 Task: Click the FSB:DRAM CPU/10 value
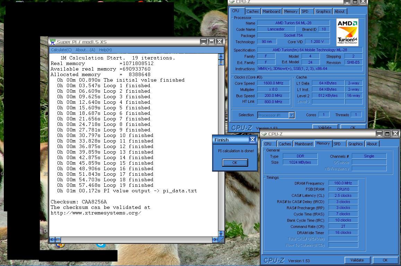[343, 190]
